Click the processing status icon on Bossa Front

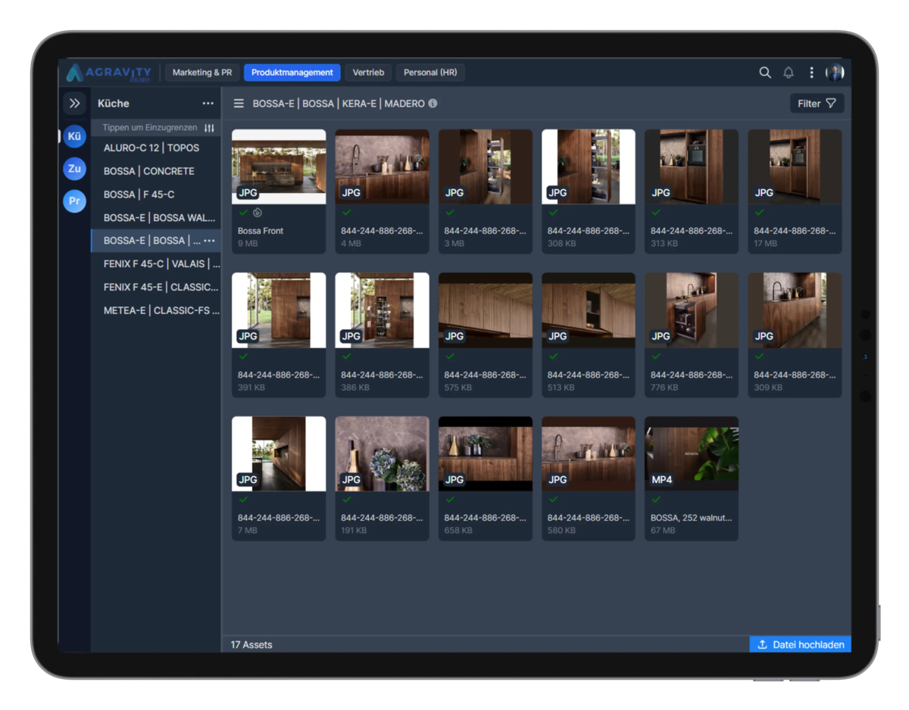pyautogui.click(x=258, y=213)
